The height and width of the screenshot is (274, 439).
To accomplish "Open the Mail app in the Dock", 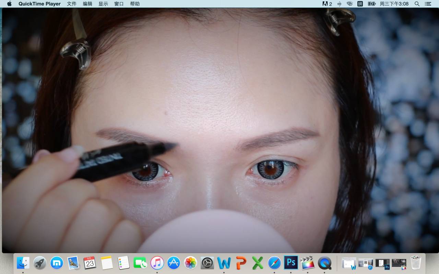I will click(x=73, y=263).
